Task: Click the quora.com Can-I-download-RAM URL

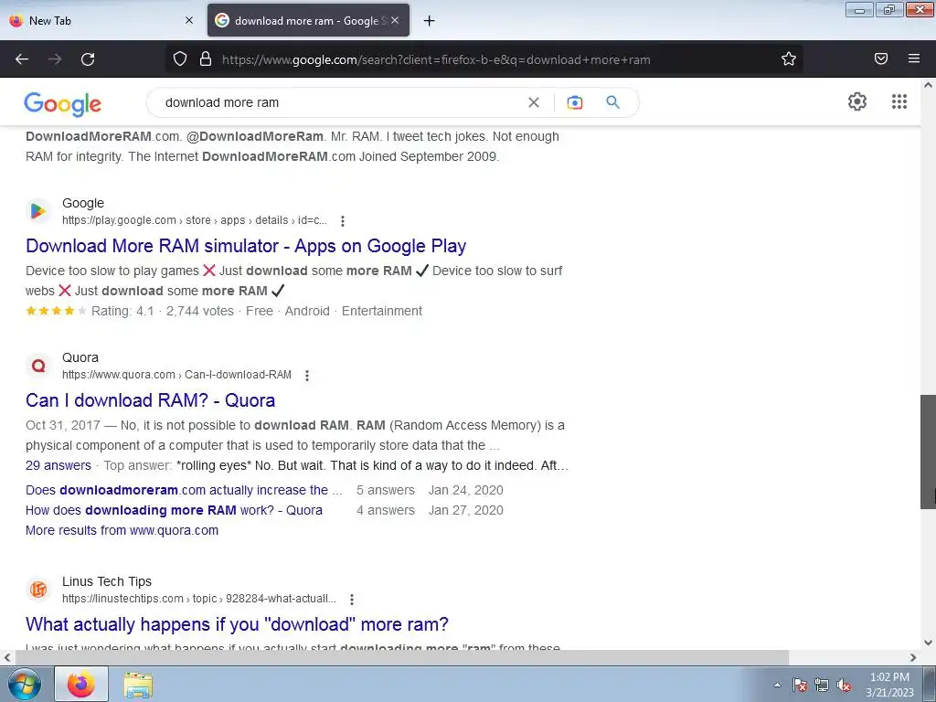Action: 176,375
